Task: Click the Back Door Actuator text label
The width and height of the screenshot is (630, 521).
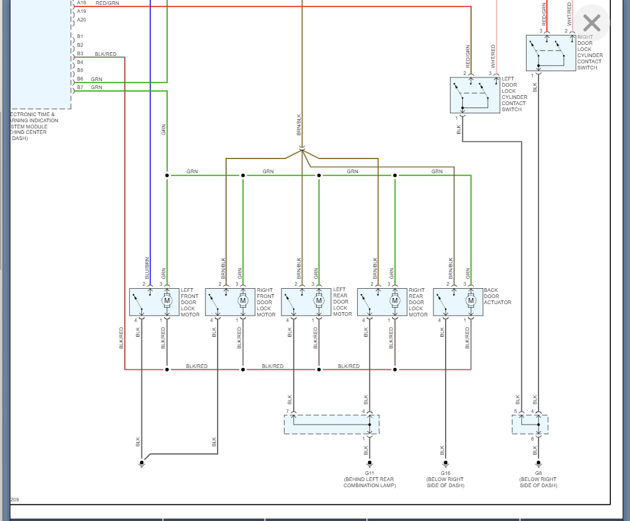Action: pyautogui.click(x=497, y=296)
